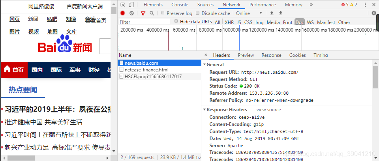Clear the network log
Screen dimensions: 379x161
point(131,13)
